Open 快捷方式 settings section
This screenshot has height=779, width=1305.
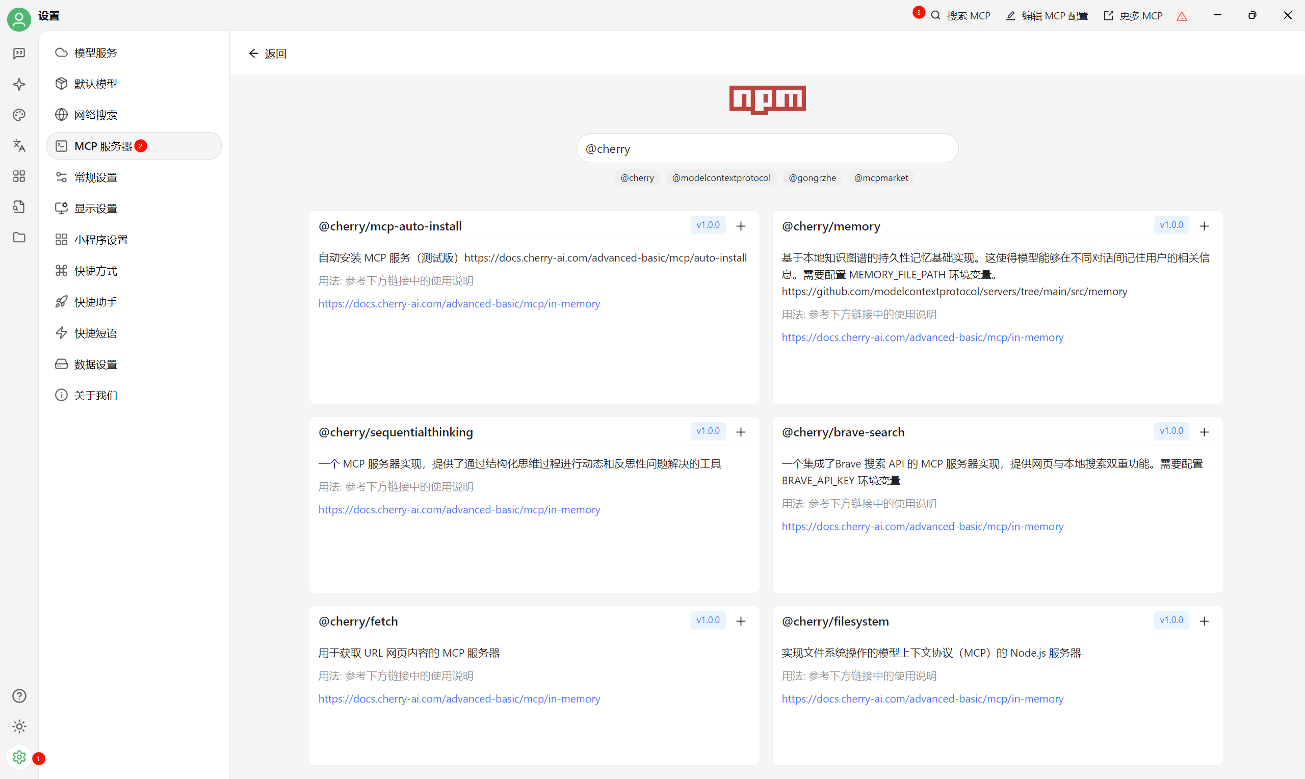95,271
